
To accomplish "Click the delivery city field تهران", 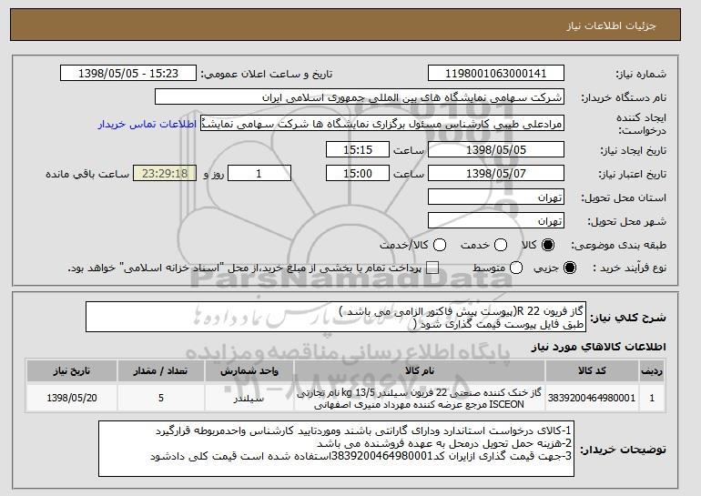I will (496, 221).
